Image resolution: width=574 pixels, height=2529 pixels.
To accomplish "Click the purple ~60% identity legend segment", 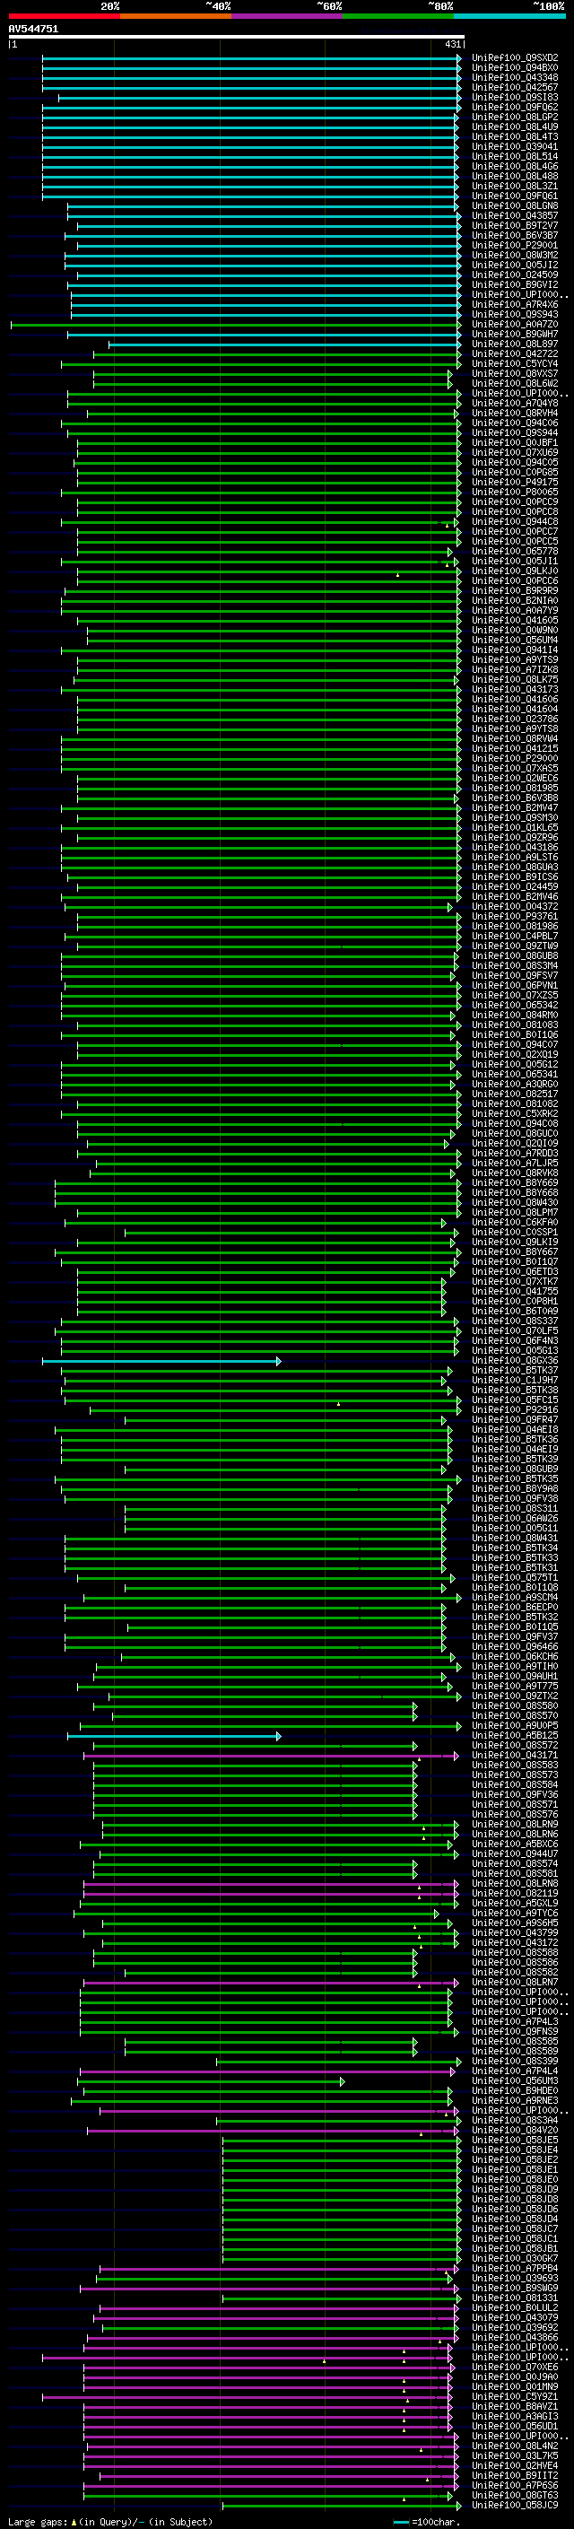I will 288,16.
